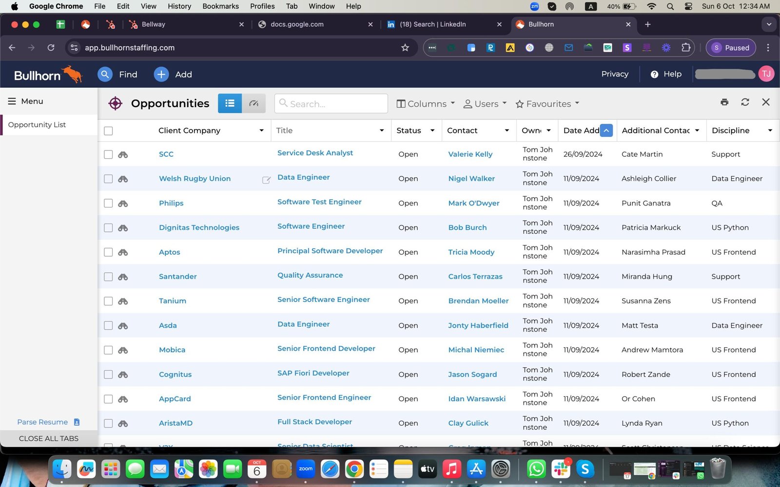Open the Users dropdown
Viewport: 780px width, 487px height.
point(485,104)
